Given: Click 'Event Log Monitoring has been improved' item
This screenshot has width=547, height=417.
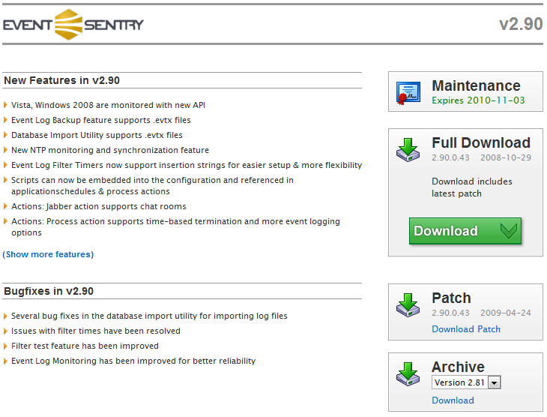Looking at the screenshot, I should (133, 361).
